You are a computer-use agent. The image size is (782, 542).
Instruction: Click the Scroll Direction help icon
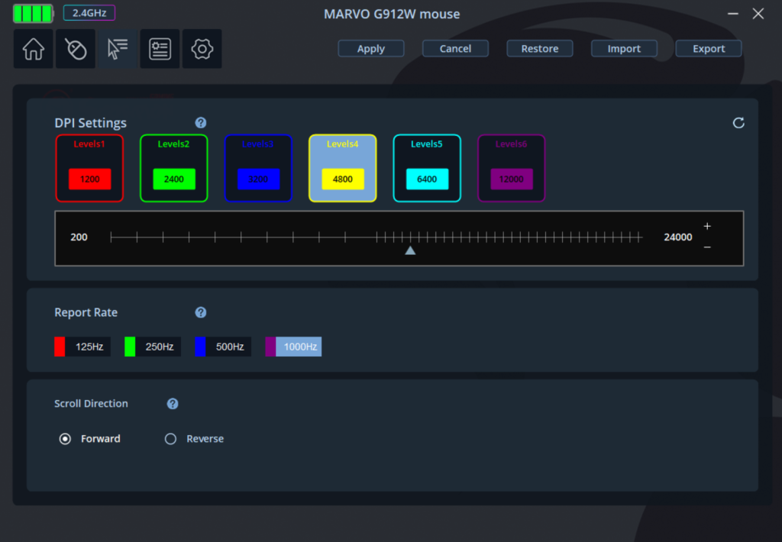tap(173, 404)
